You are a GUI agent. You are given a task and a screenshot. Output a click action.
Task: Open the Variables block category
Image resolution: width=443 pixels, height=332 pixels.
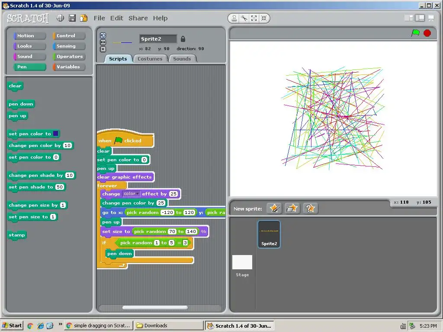69,67
